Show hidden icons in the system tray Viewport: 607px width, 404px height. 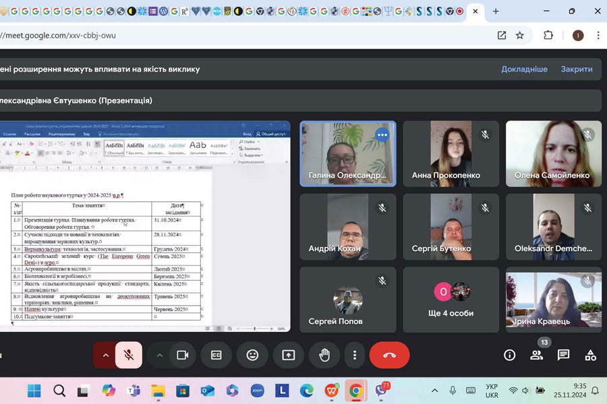434,391
